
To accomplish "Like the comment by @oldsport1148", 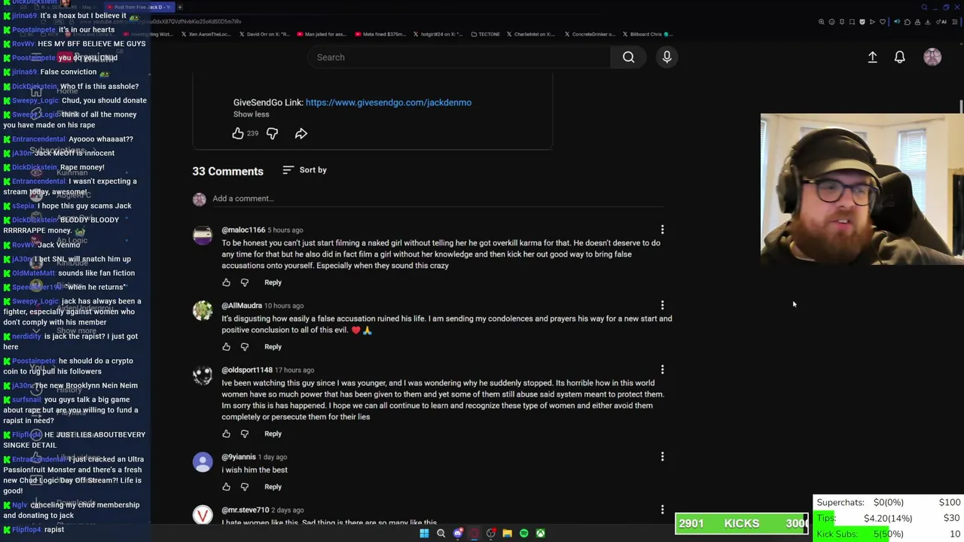I will click(226, 434).
